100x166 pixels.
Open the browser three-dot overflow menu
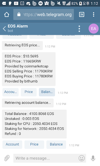coord(94,14)
